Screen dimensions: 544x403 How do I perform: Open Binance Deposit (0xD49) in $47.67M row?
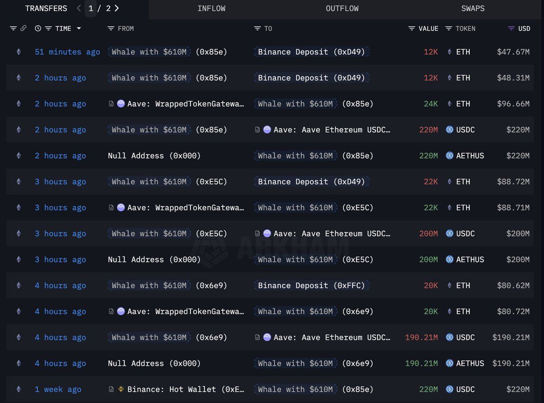311,52
